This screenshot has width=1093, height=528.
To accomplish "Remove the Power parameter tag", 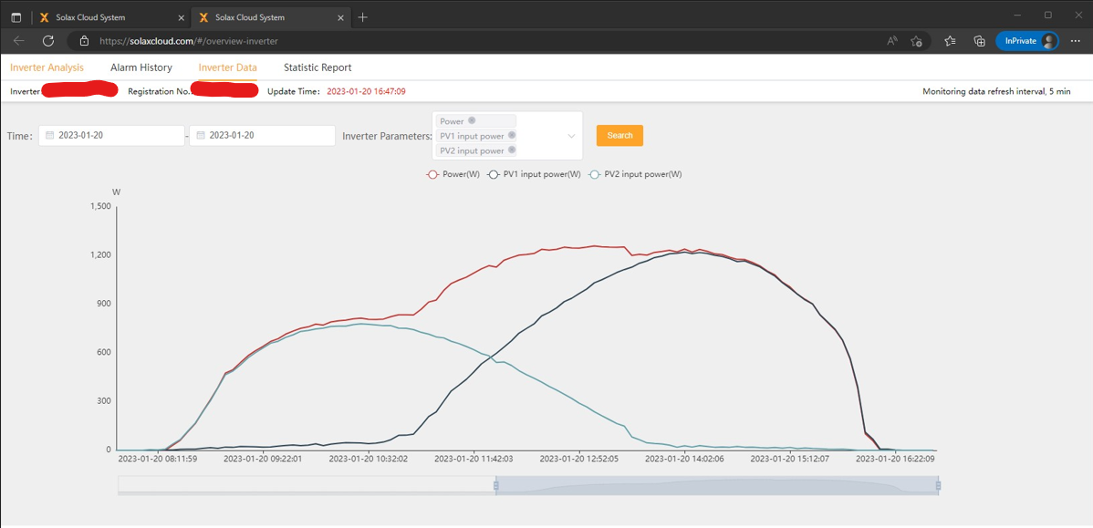I will pos(472,120).
